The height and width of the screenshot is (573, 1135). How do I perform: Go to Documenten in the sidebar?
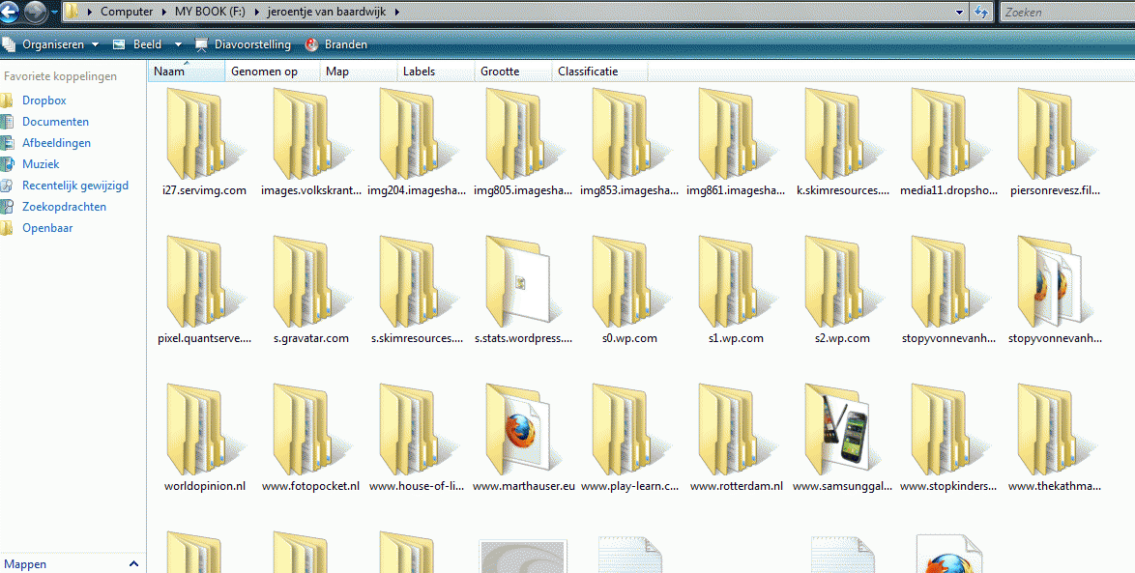coord(55,122)
